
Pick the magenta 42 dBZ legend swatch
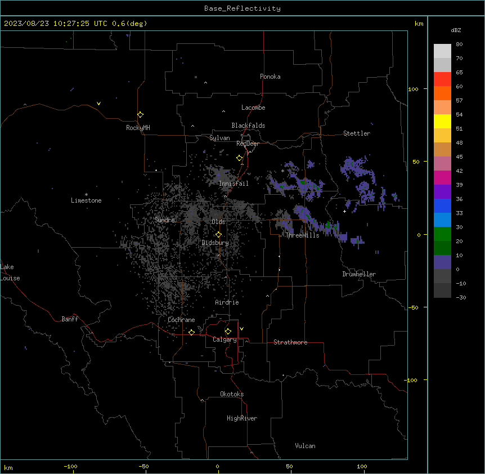[442, 177]
